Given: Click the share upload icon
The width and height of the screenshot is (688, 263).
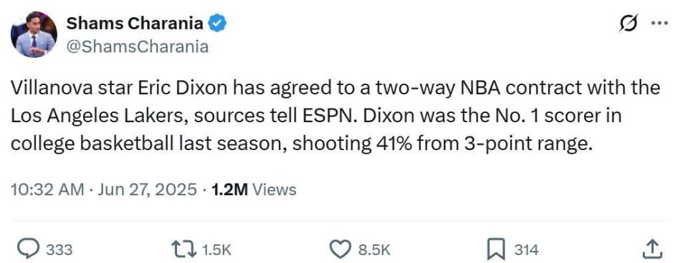Looking at the screenshot, I should point(651,249).
